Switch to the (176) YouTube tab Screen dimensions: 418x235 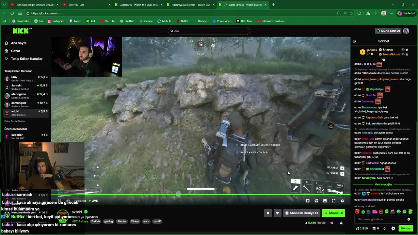point(86,5)
